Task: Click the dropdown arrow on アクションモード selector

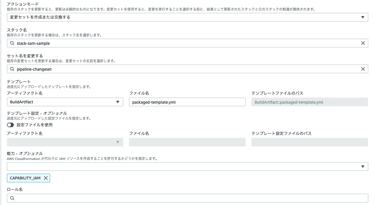Action: 363,17
